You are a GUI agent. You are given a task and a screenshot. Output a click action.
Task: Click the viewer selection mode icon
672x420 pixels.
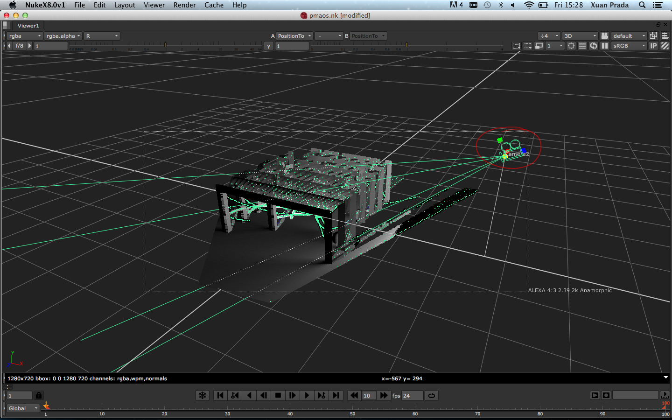(654, 36)
